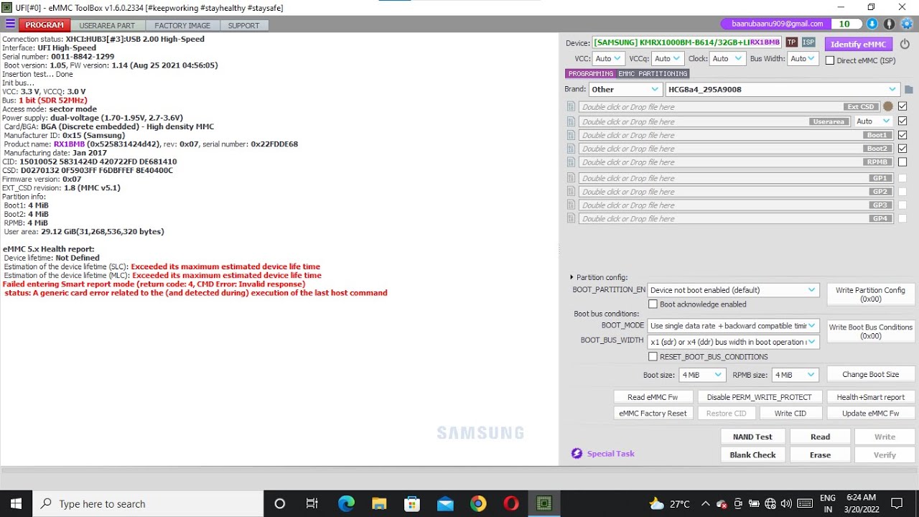Uncheck the Userarea row checkbox
Viewport: 919px width, 517px height.
coord(902,121)
